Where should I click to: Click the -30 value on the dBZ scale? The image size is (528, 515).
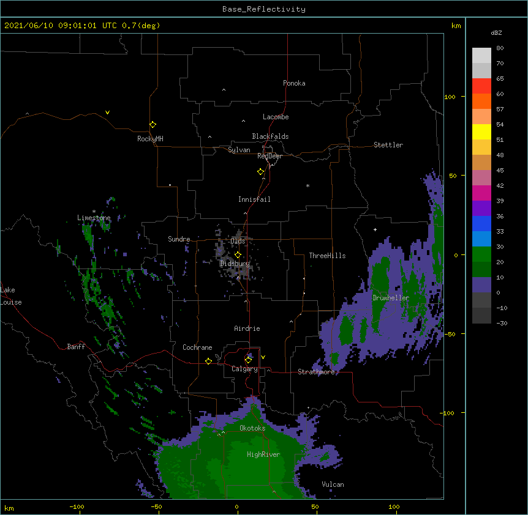502,323
